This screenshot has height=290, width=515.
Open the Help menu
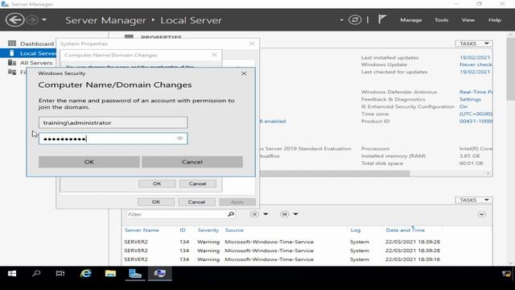coord(495,20)
